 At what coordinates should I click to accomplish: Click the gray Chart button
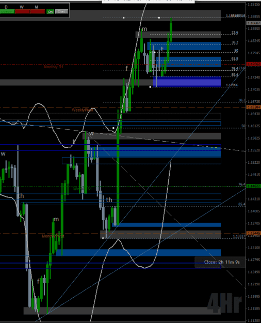[61, 12]
